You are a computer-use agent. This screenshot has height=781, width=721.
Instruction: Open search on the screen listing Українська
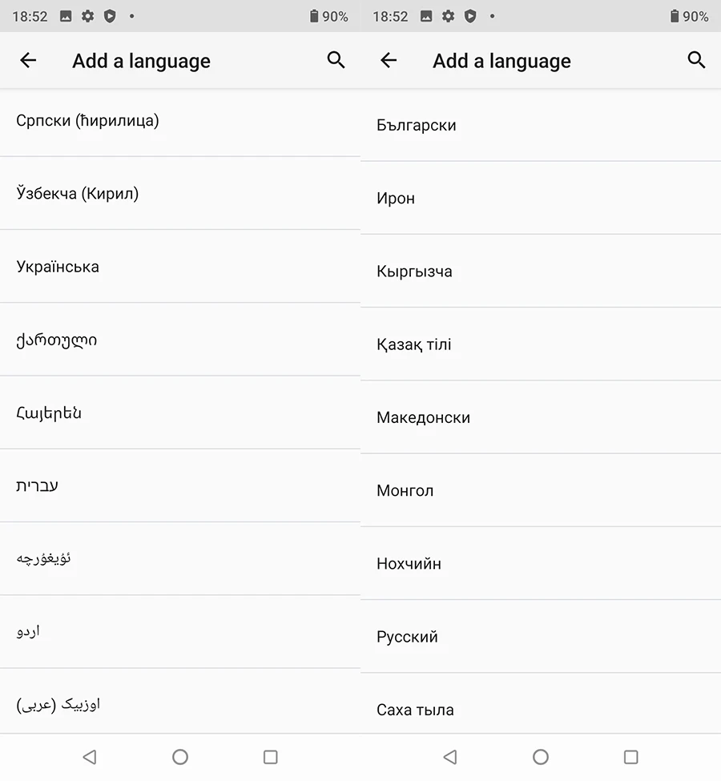(336, 61)
